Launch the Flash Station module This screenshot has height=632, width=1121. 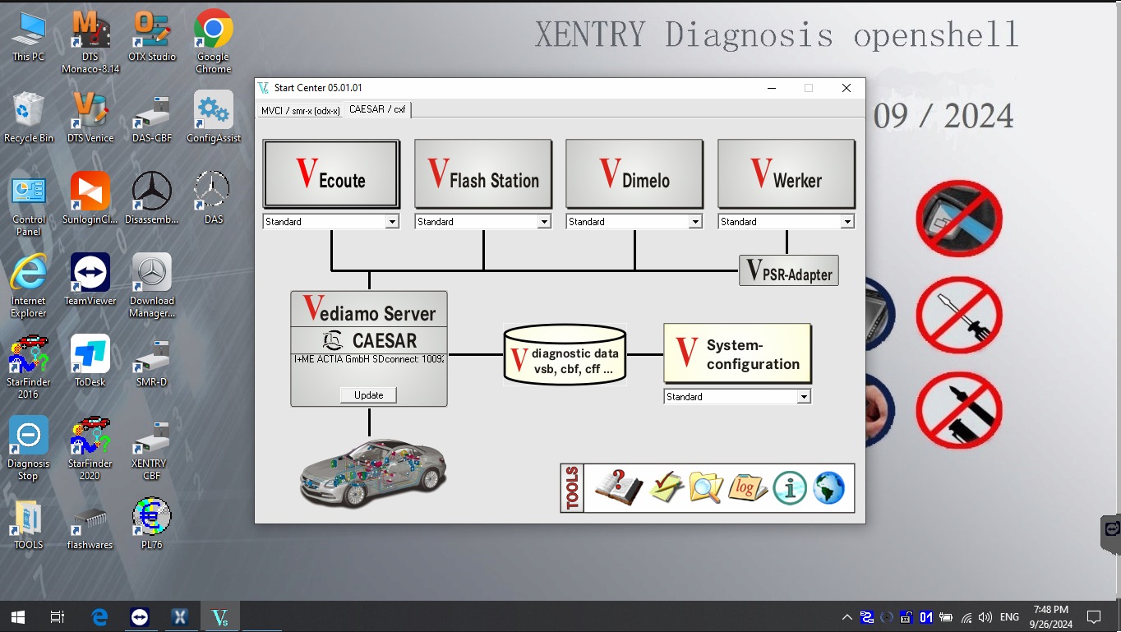coord(483,174)
